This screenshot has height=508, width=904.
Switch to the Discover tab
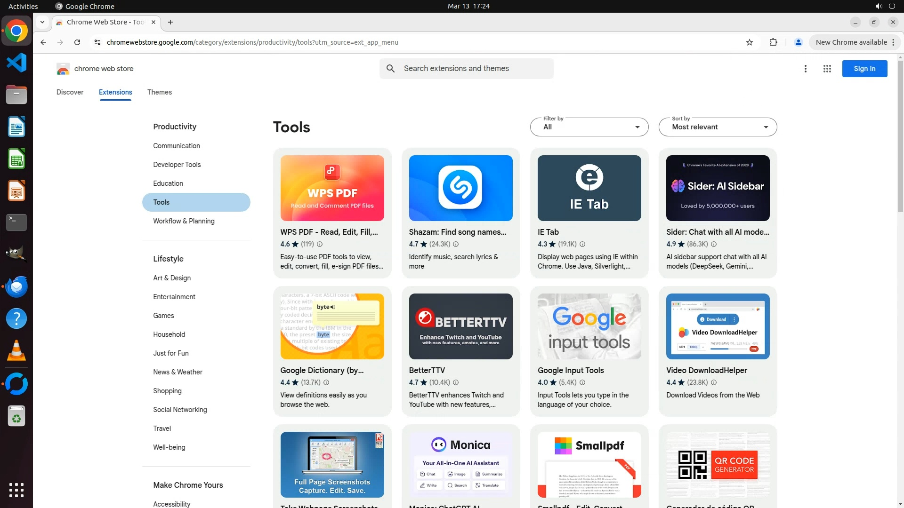pos(70,92)
